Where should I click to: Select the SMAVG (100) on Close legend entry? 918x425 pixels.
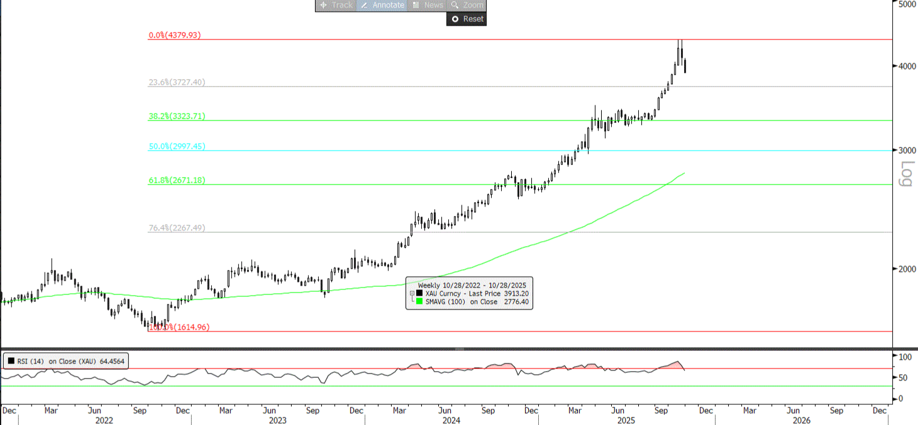click(461, 302)
